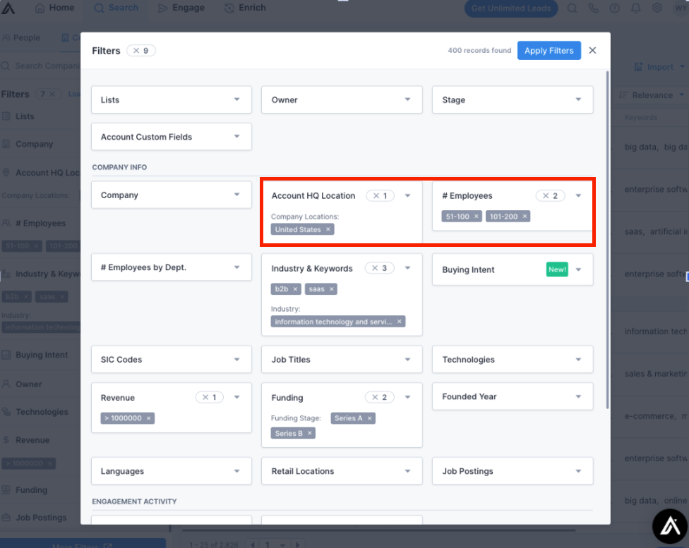Open Founded Year dropdown
Image resolution: width=689 pixels, height=548 pixels.
tap(513, 396)
